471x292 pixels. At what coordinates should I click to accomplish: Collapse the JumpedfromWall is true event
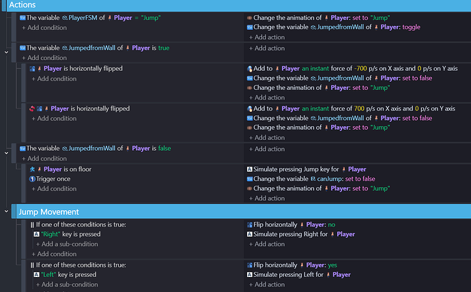pos(6,53)
